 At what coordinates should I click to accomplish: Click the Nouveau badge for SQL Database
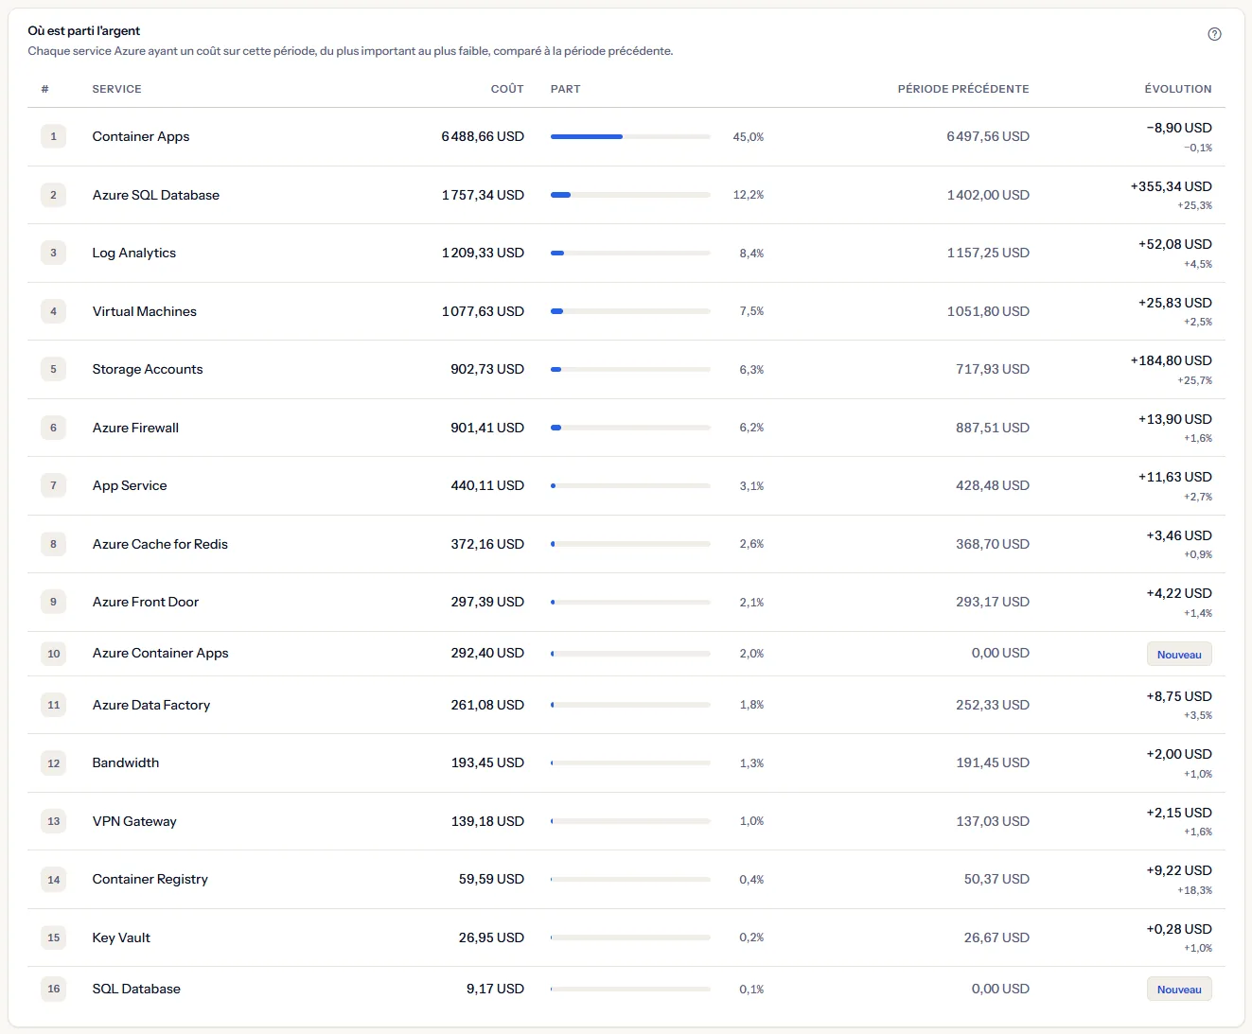pyautogui.click(x=1179, y=990)
